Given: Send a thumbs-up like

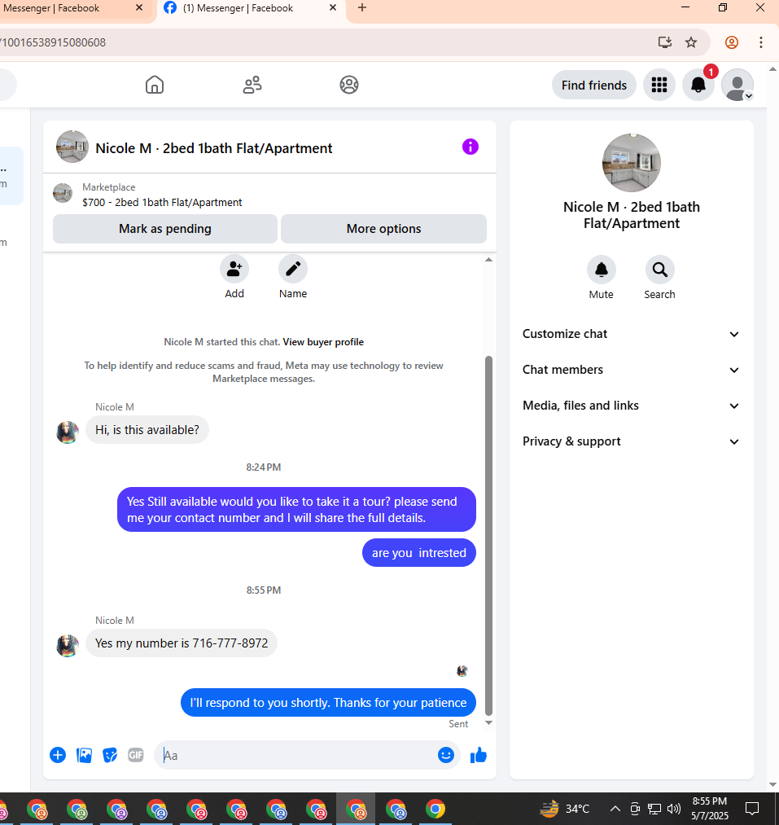Looking at the screenshot, I should 478,755.
